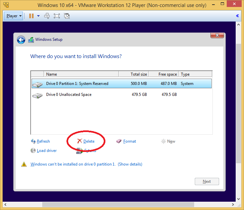The height and width of the screenshot is (210, 244).
Task: Close the VMware Player window
Action: [234, 4]
